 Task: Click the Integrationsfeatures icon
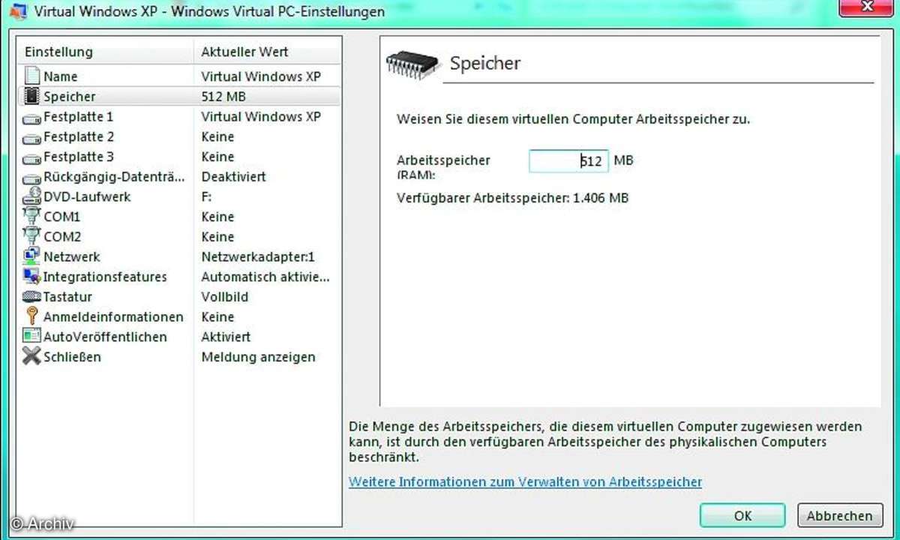point(31,277)
